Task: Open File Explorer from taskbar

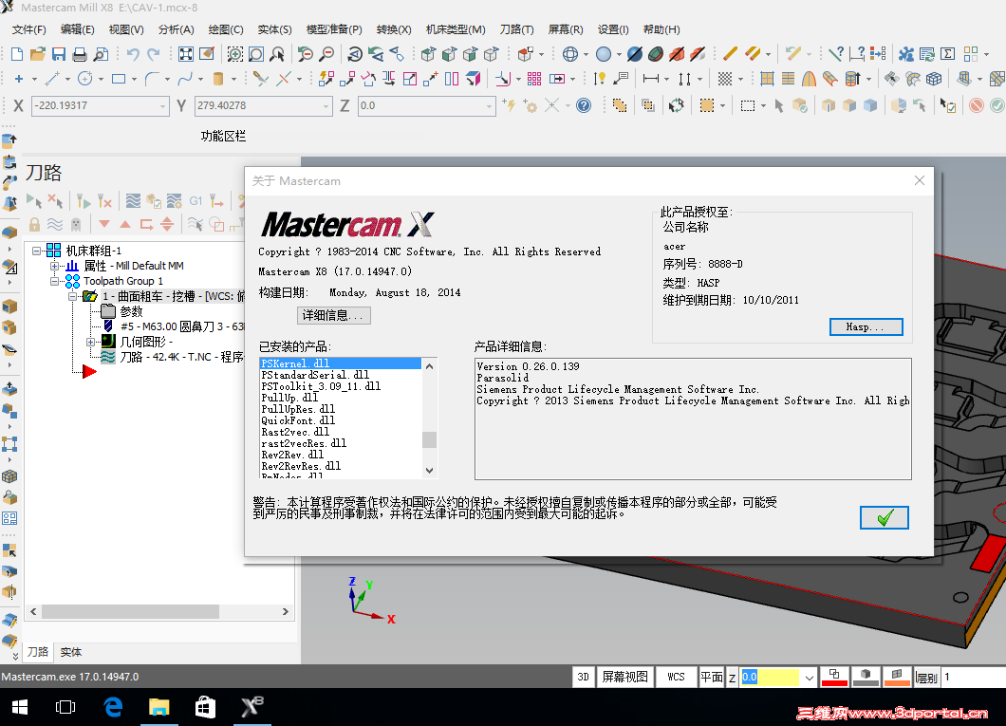Action: click(158, 707)
